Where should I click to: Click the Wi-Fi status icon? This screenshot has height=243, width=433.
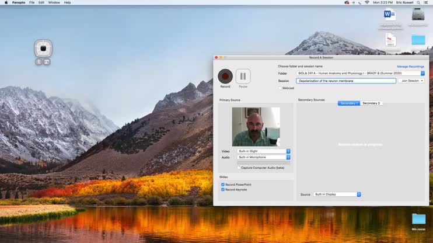coord(366,2)
